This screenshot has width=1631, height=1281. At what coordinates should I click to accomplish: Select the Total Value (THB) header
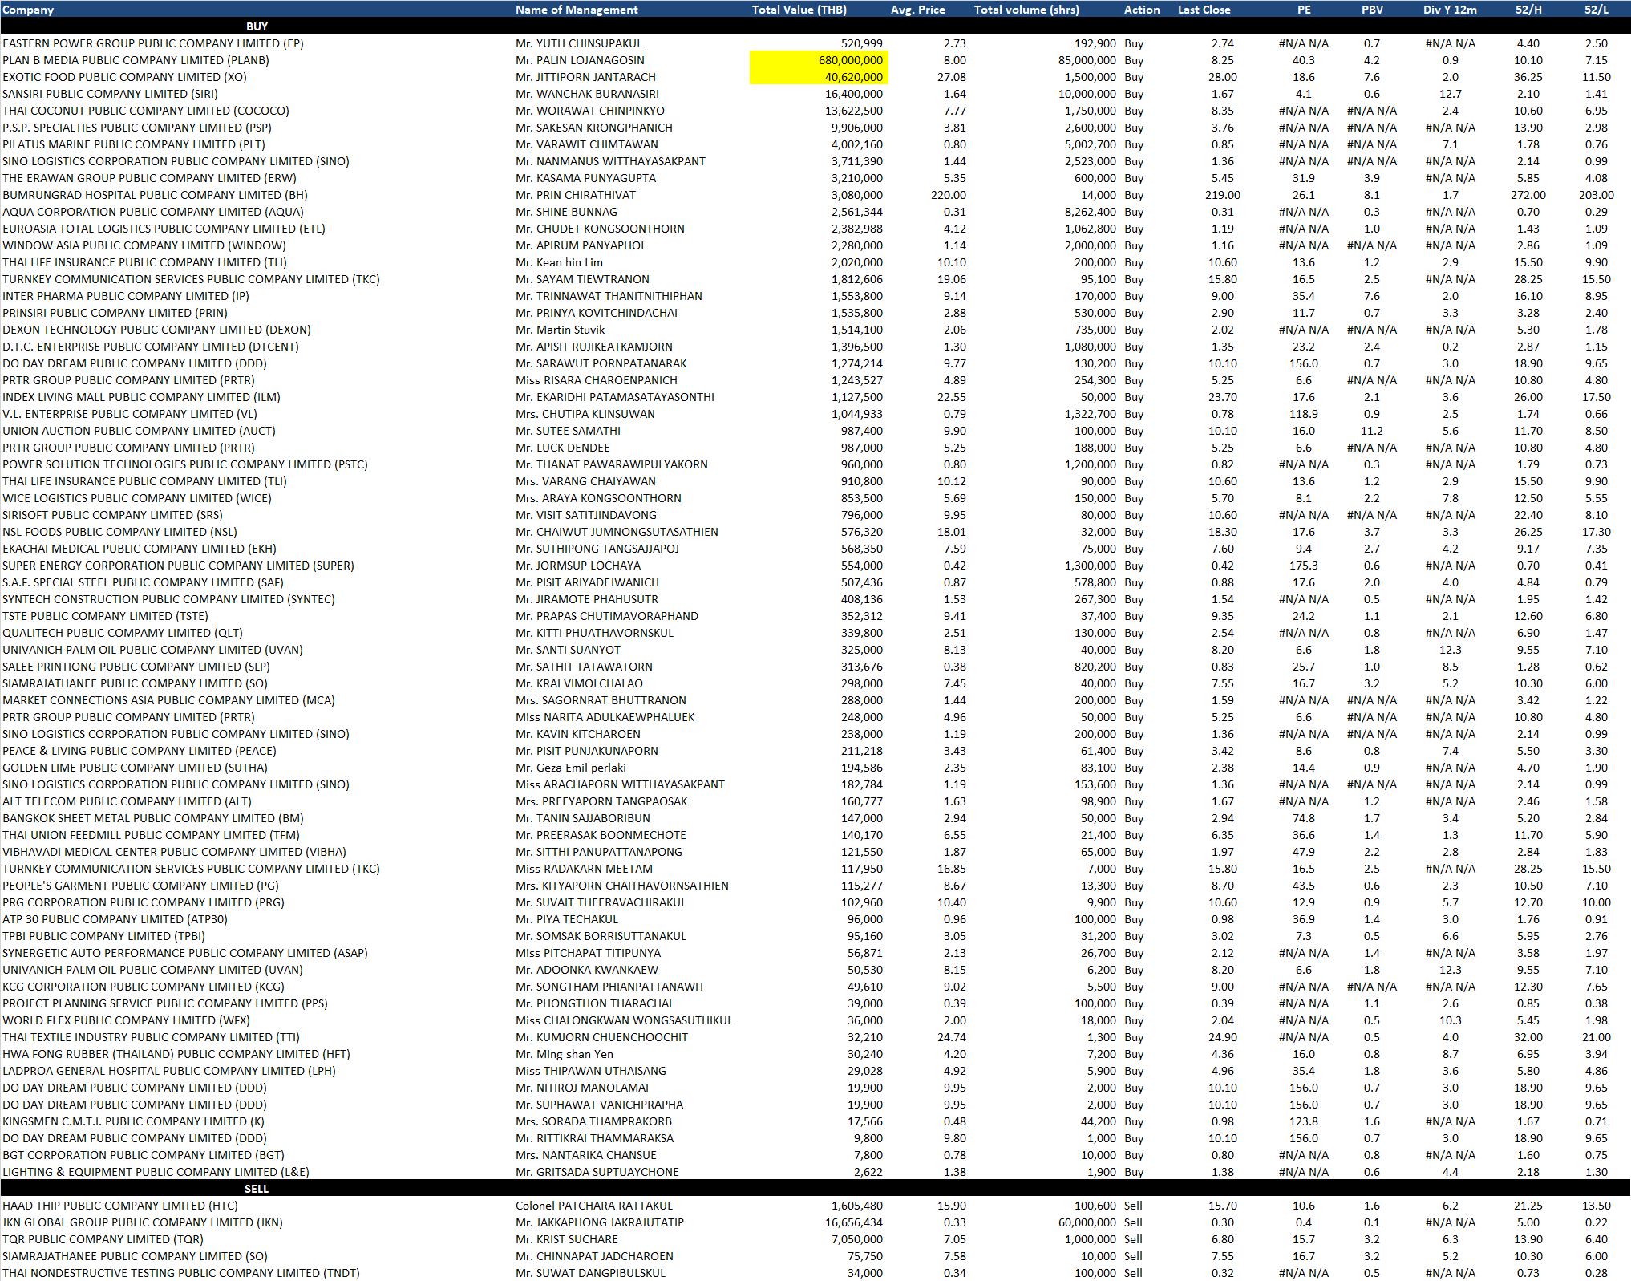(x=799, y=10)
